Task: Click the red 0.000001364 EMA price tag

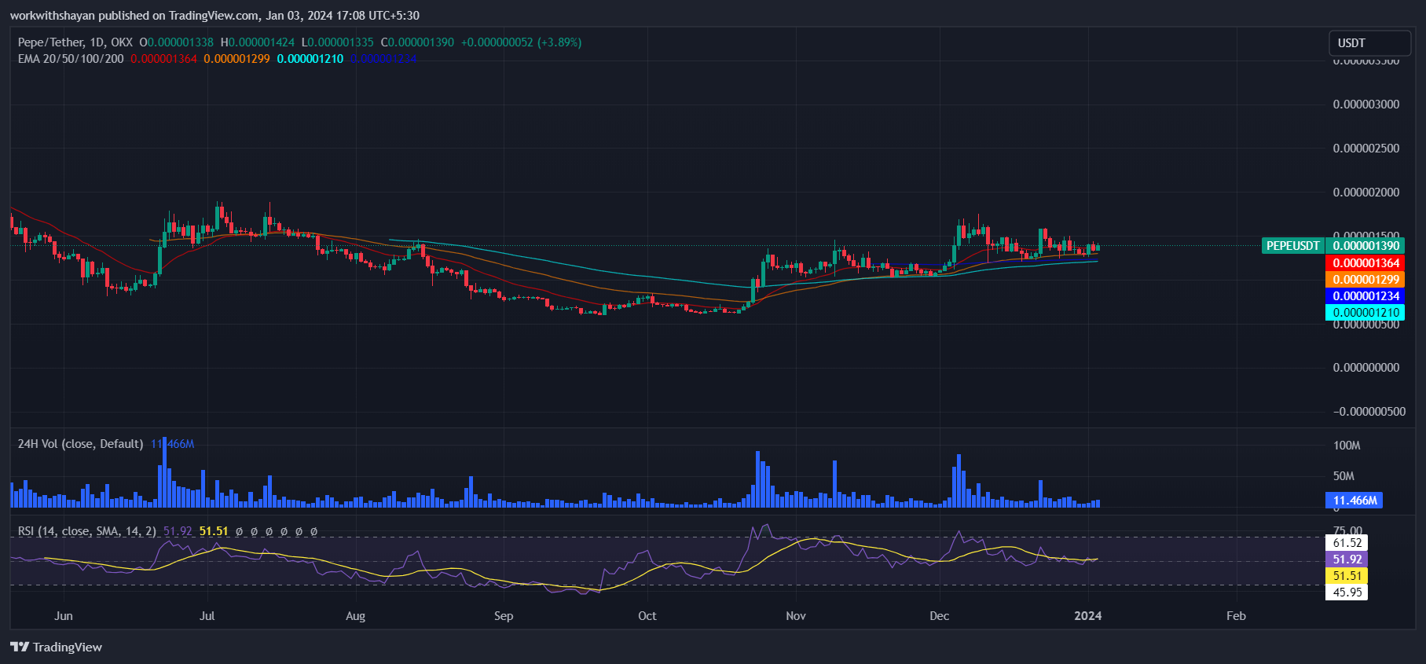Action: coord(1366,263)
